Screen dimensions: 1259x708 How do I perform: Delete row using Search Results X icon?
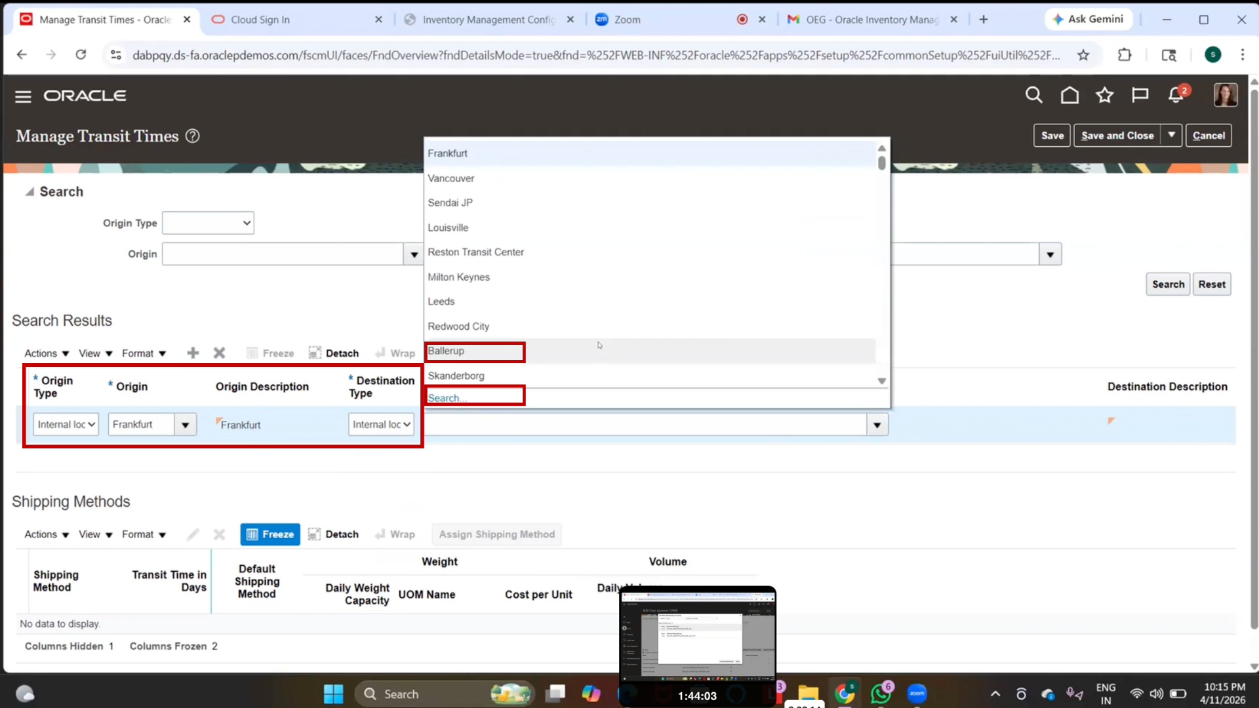click(219, 353)
